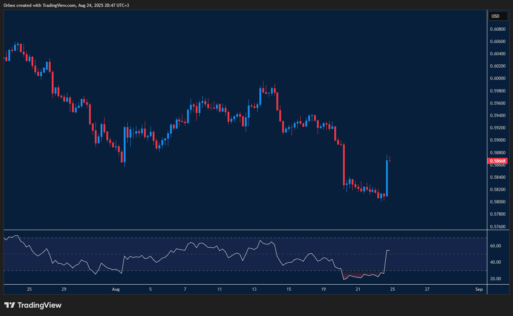
Task: Click the Orbex TradingView.com header text
Action: (x=66, y=5)
